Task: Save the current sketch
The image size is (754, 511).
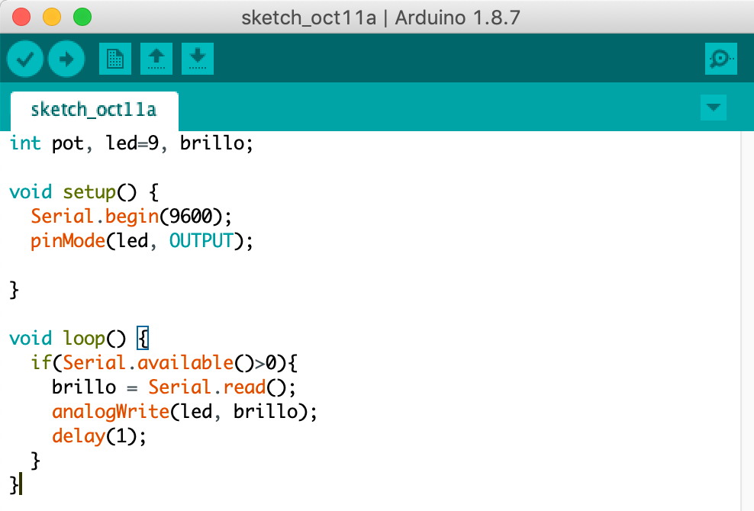Action: click(197, 58)
